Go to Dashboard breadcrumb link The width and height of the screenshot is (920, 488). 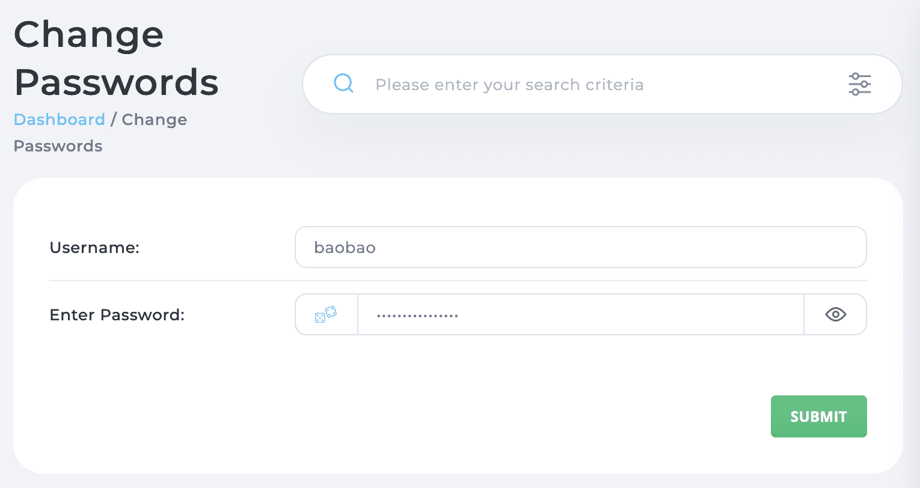59,120
